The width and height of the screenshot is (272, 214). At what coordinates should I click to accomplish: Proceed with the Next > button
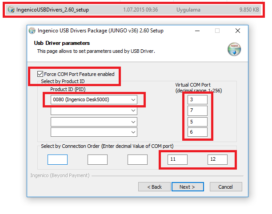pyautogui.click(x=188, y=187)
